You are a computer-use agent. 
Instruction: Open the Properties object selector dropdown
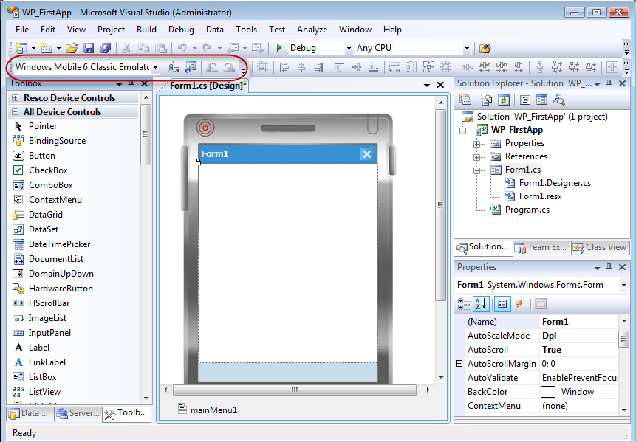tap(624, 285)
